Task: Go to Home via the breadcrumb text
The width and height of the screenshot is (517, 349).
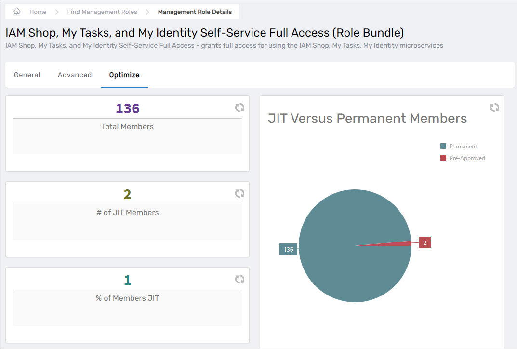Action: (x=38, y=12)
